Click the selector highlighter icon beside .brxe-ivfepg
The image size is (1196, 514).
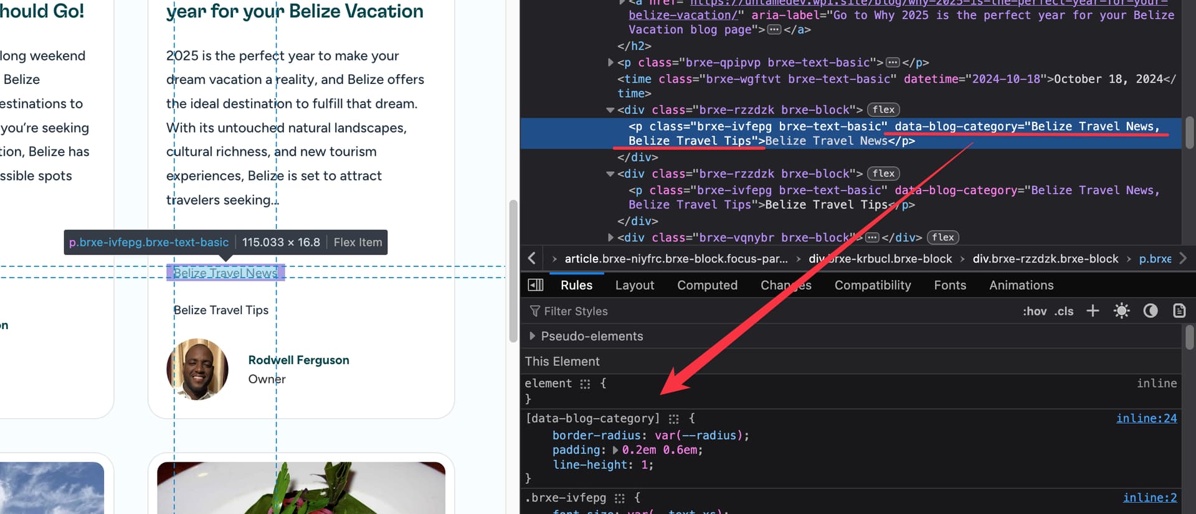[619, 498]
